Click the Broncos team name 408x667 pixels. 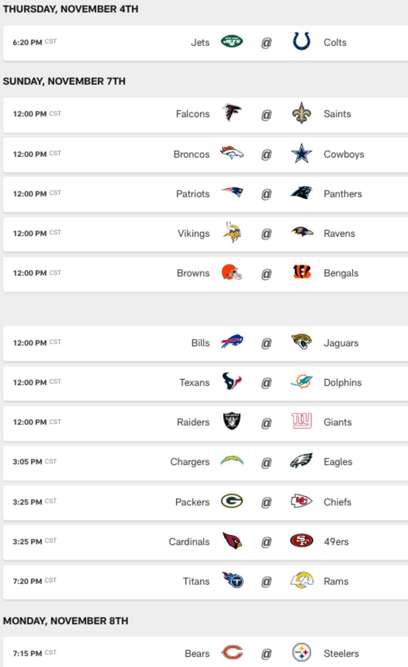(191, 154)
